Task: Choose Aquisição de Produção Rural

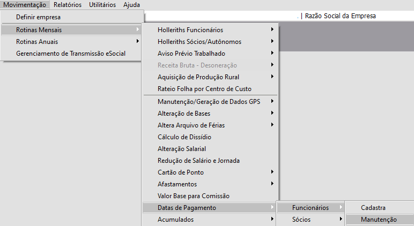Action: coord(198,77)
